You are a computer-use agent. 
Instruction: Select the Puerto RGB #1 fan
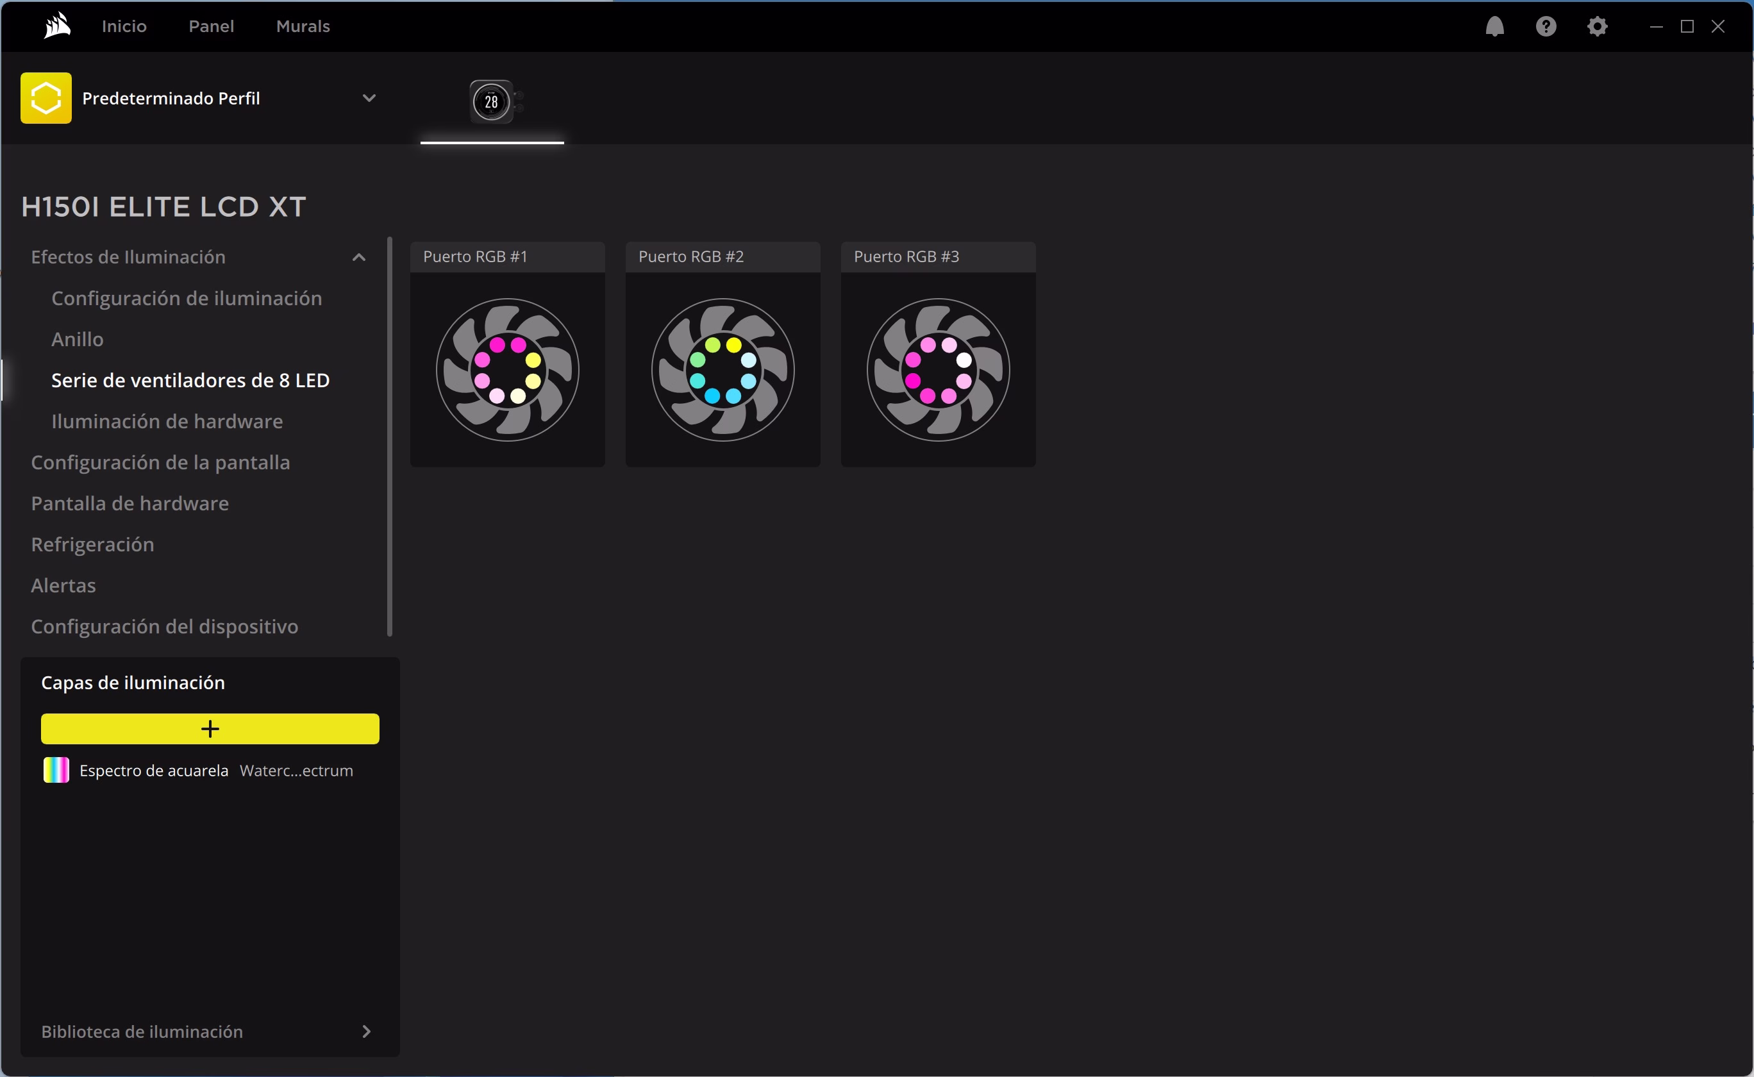pos(508,369)
